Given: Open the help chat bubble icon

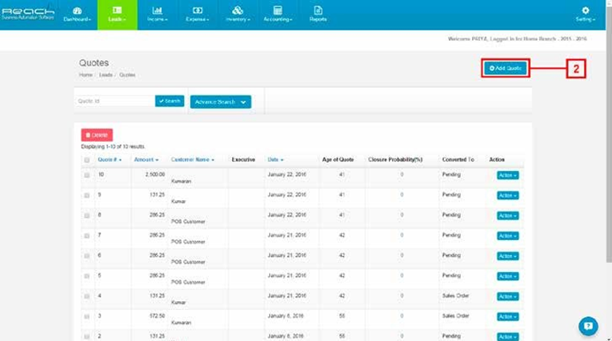Looking at the screenshot, I should click(588, 326).
